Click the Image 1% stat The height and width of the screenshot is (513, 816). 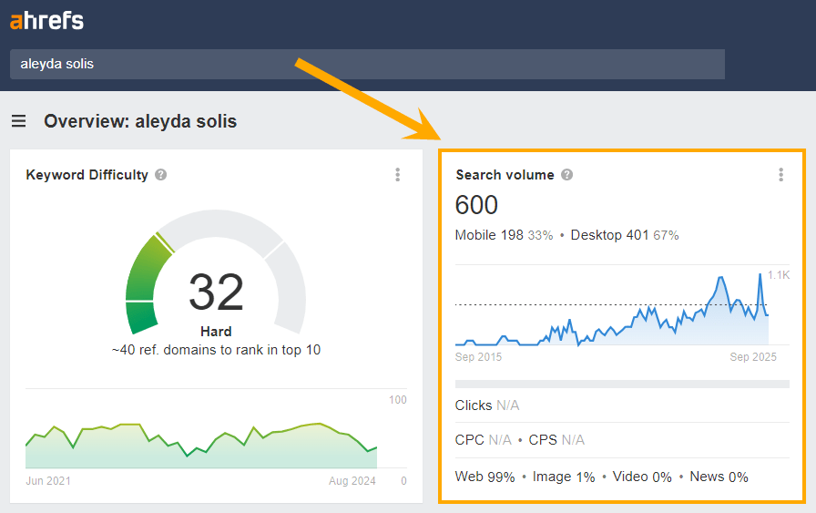[x=564, y=477]
